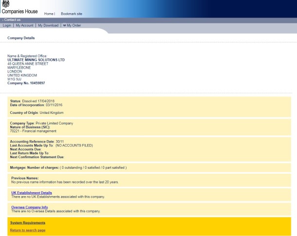Viewport: 297px width, 236px height.
Task: Select the Status Dissolved 17/04/2018 line
Action: tap(32, 101)
